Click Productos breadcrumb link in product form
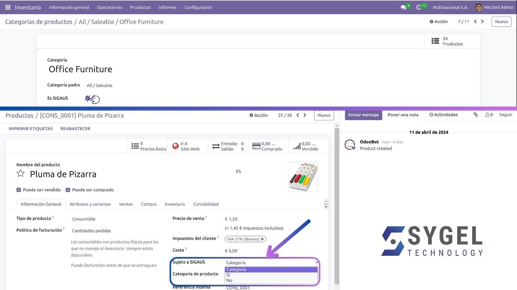This screenshot has width=517, height=290. tap(19, 115)
